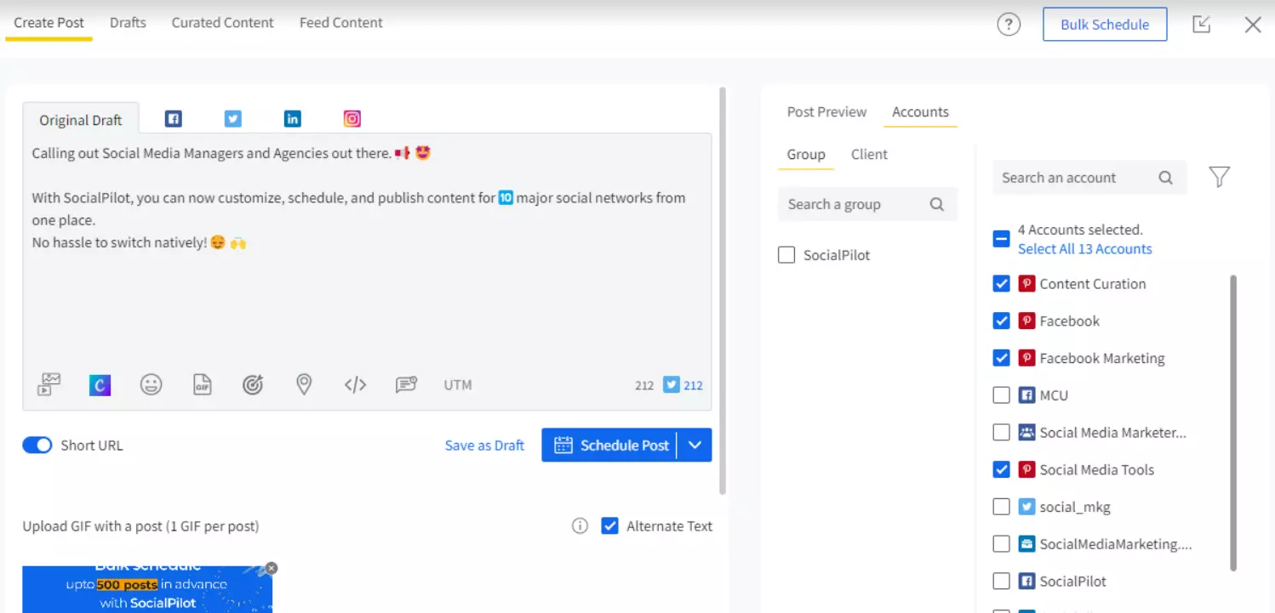Open the Canva design tool icon
Viewport: 1275px width, 613px height.
click(100, 384)
